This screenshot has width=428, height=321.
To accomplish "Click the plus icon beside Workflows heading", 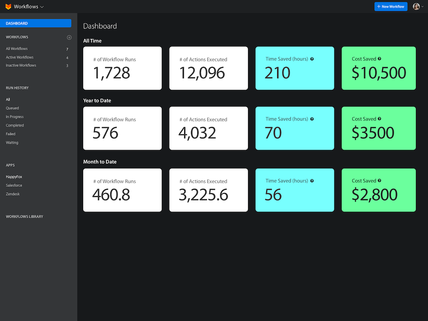I will pyautogui.click(x=69, y=38).
